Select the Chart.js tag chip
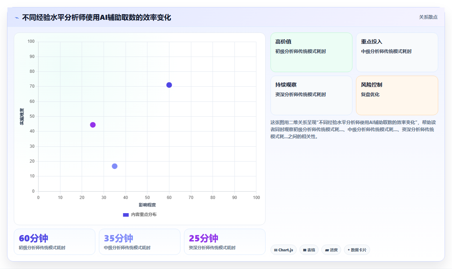The height and width of the screenshot is (269, 452). (284, 250)
